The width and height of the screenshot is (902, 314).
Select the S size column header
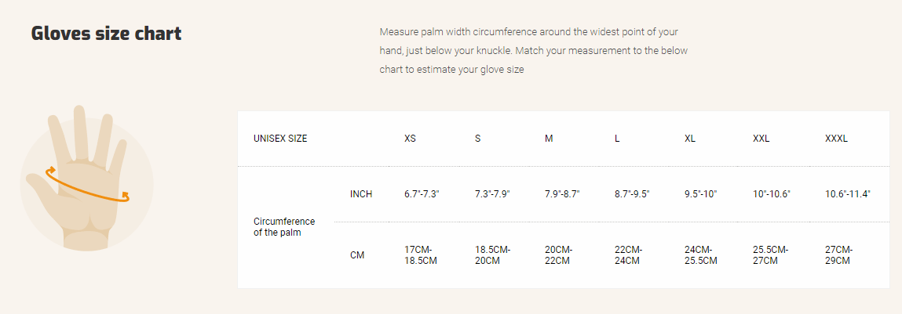coord(477,139)
